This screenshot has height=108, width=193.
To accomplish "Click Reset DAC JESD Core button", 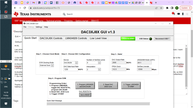I will [108, 85].
